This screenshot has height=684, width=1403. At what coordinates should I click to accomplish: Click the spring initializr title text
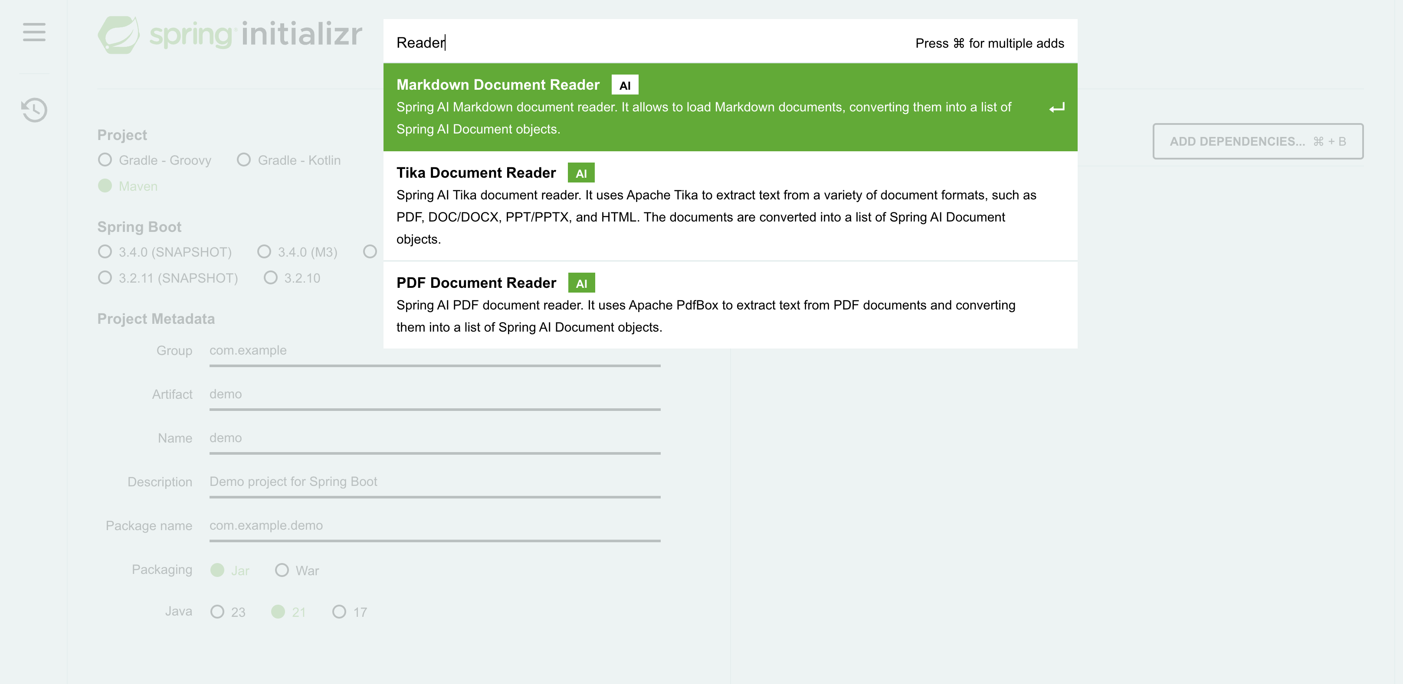[x=256, y=34]
